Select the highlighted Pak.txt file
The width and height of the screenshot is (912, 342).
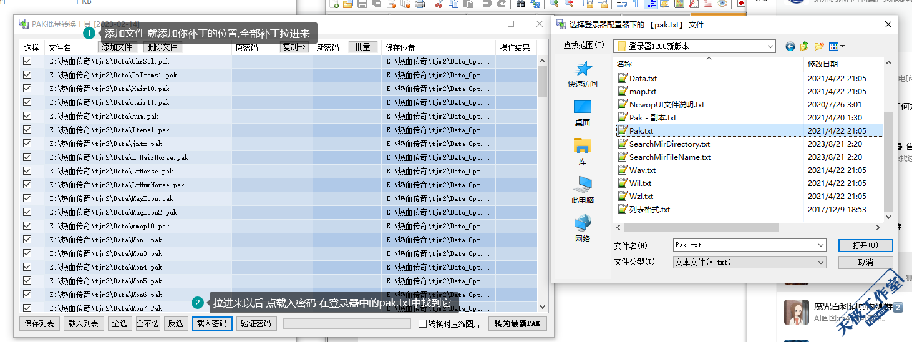click(750, 131)
